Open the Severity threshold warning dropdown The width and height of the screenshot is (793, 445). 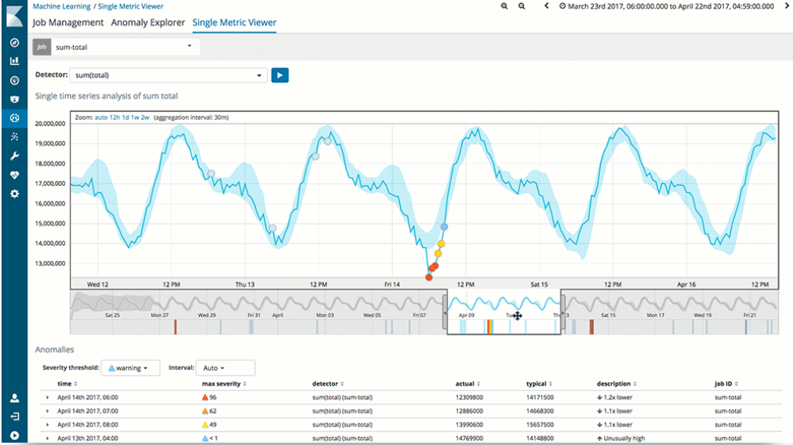(130, 367)
